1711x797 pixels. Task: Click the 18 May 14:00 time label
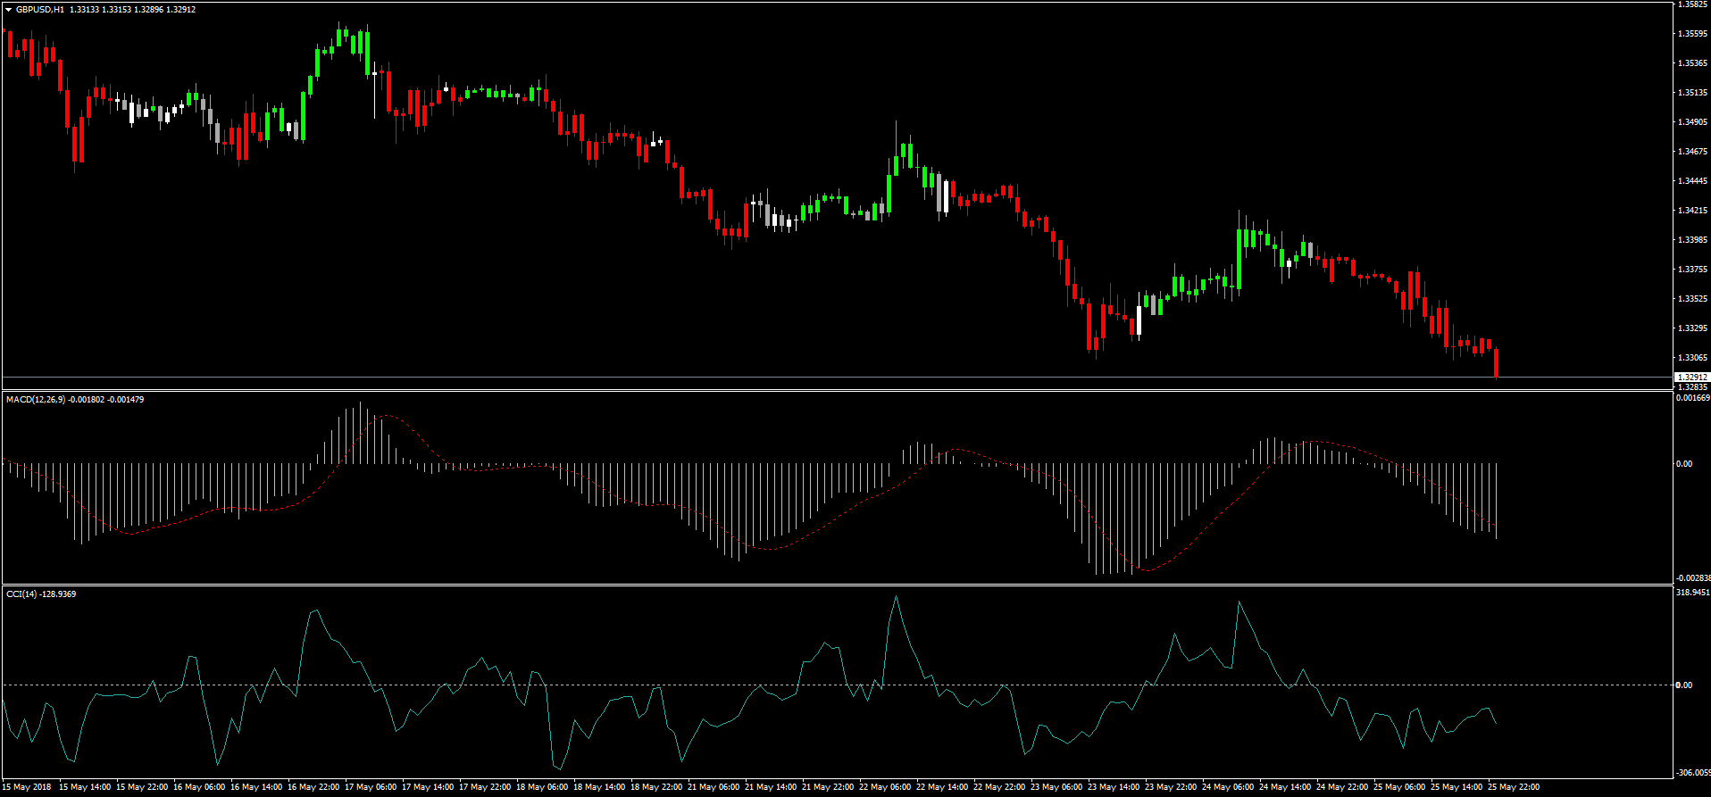[x=599, y=787]
